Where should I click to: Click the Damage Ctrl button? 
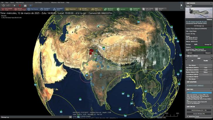[208, 44]
